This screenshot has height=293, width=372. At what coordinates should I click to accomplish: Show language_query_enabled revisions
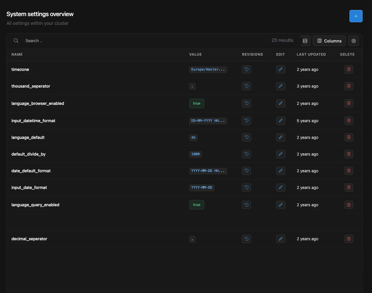click(246, 205)
